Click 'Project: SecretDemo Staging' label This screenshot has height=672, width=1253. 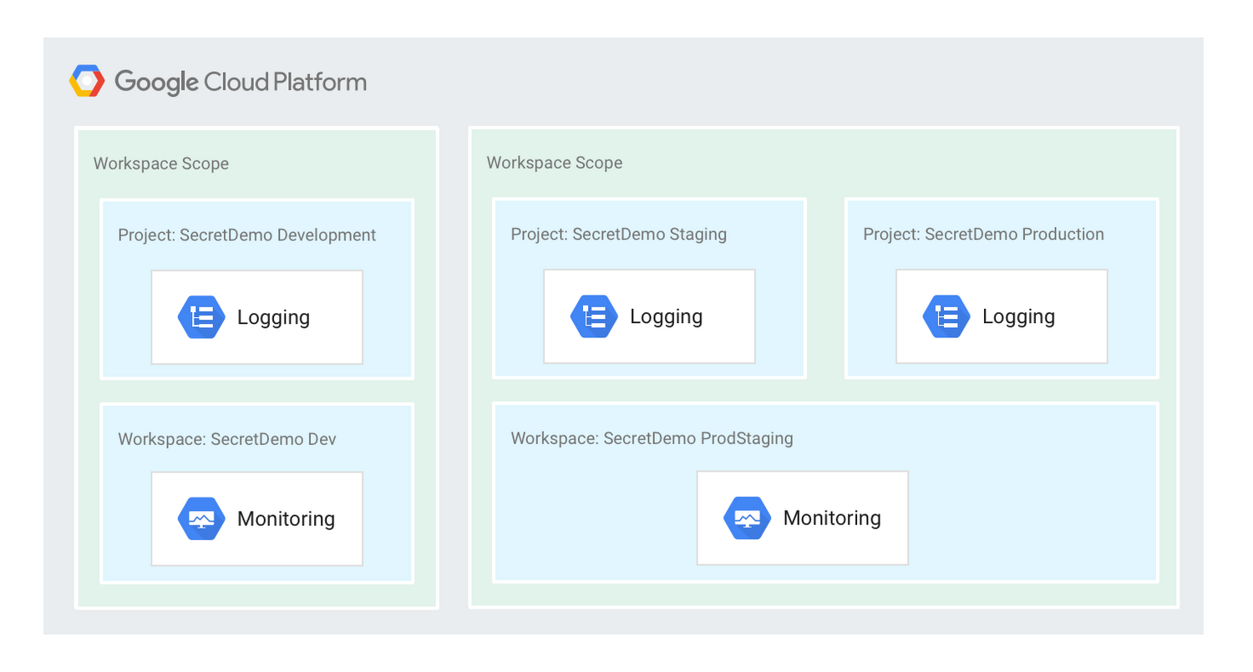pos(619,235)
